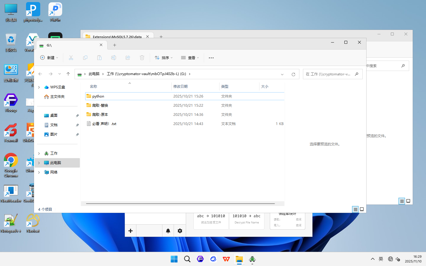Click the Share icon in toolbar
Image resolution: width=426 pixels, height=266 pixels.
point(128,58)
